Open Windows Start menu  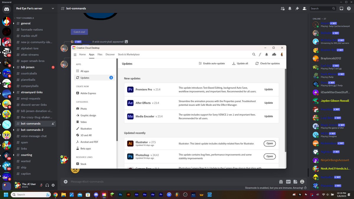(5, 195)
